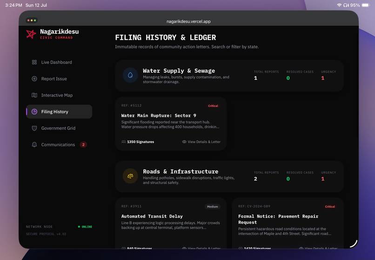Select the Filing History sidebar item
The height and width of the screenshot is (260, 375).
(59, 111)
